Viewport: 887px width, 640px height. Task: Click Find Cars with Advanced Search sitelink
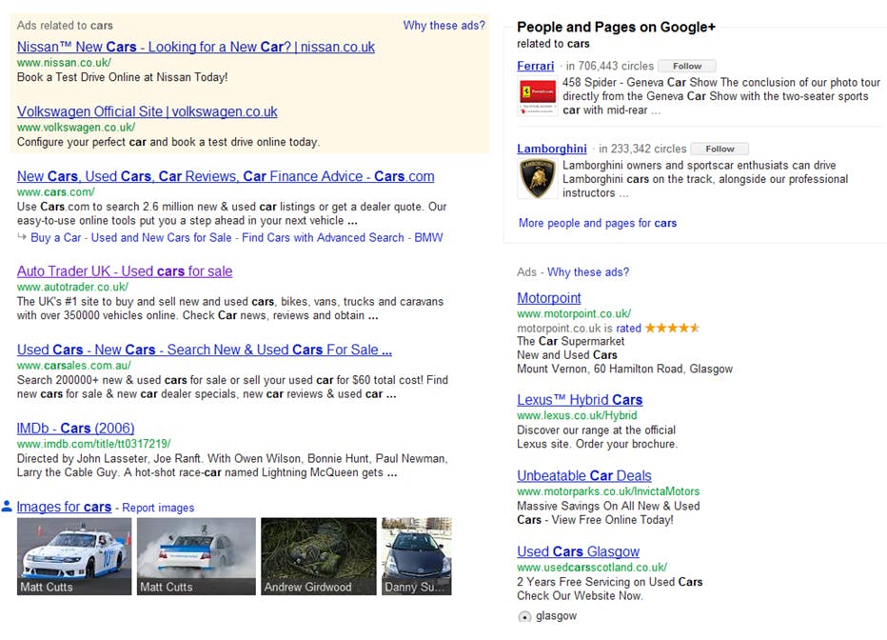(x=323, y=238)
